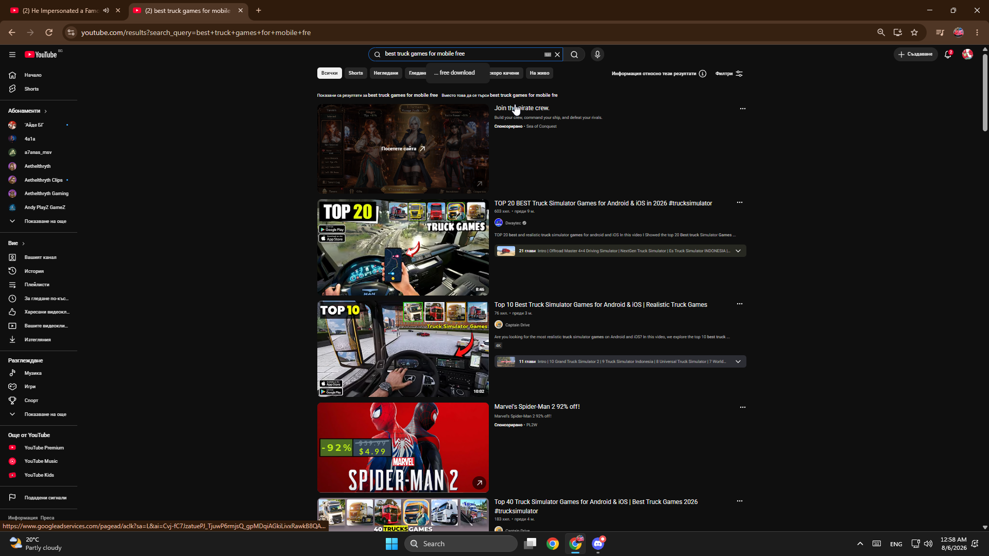
Task: Bookmark this page with the star icon
Action: click(x=914, y=32)
